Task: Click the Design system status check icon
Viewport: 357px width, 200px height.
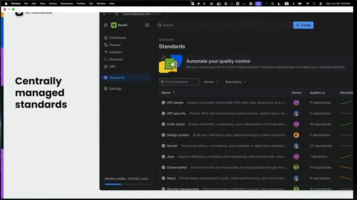Action: coord(163,135)
